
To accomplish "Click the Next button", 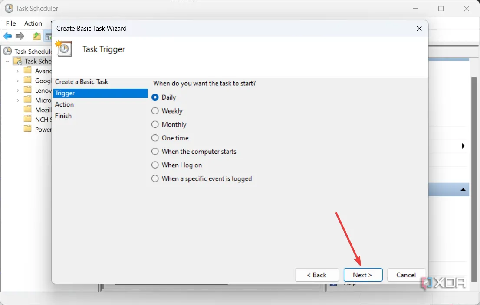I will tap(363, 275).
